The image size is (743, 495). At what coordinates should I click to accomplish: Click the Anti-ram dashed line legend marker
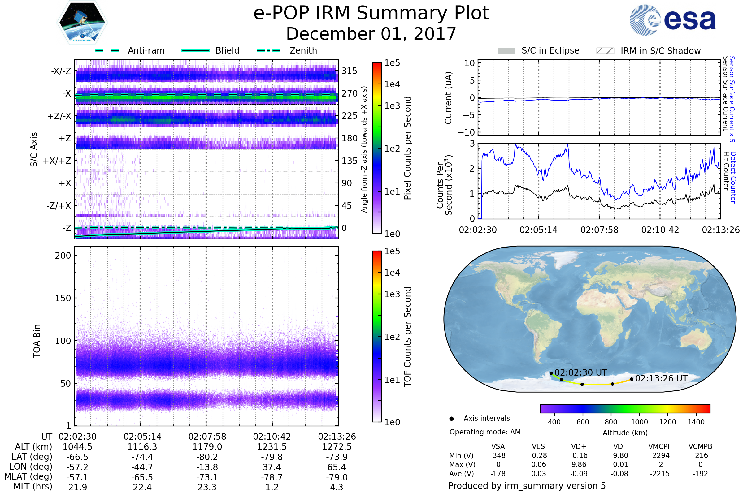(x=107, y=50)
